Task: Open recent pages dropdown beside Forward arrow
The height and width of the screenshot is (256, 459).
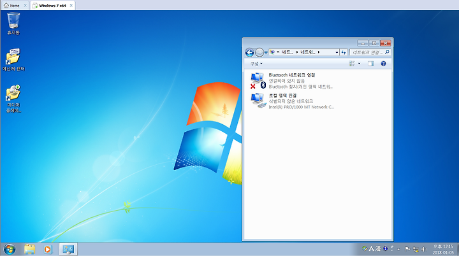Action: 266,53
